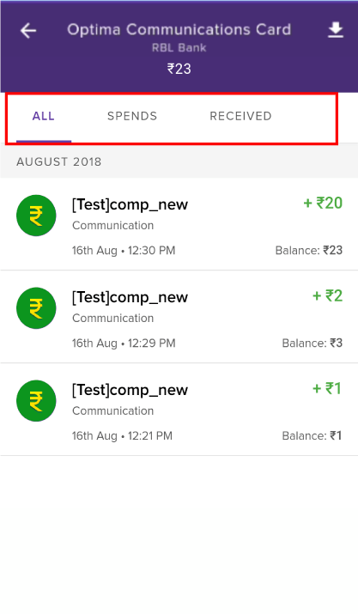
Task: Go back using the arrow icon
Action: click(28, 31)
